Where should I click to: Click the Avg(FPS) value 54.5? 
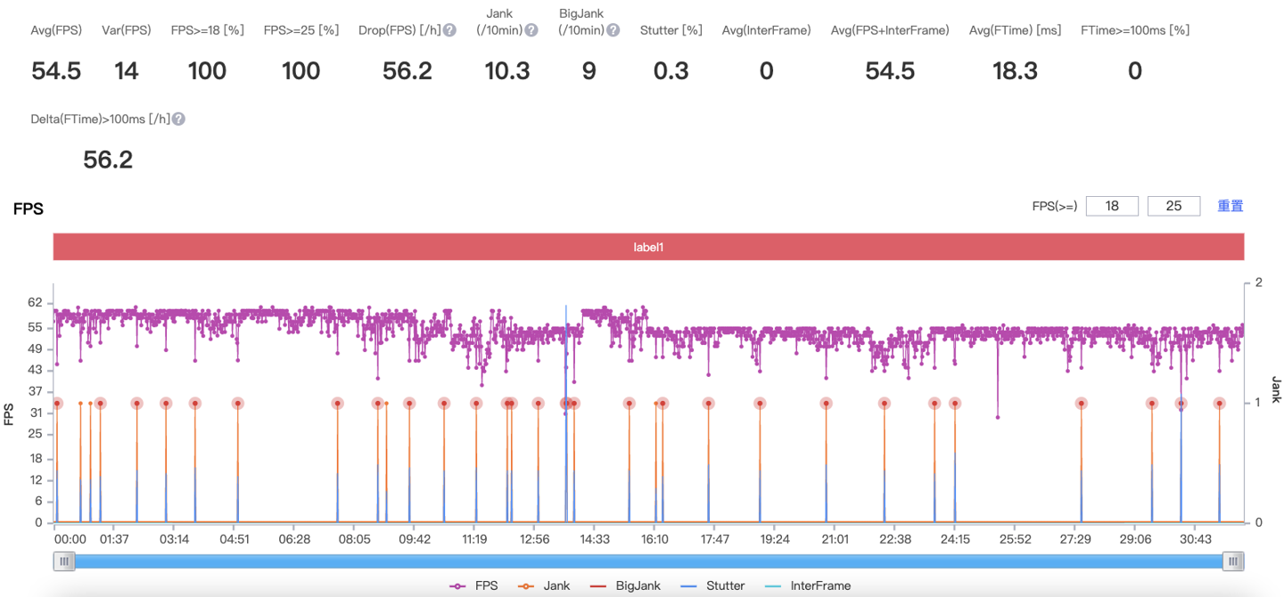coord(56,71)
